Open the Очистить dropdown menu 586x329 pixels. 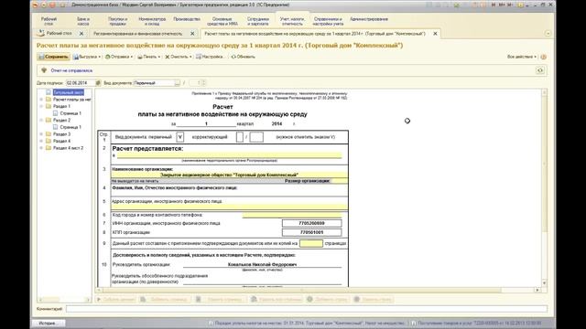[179, 57]
